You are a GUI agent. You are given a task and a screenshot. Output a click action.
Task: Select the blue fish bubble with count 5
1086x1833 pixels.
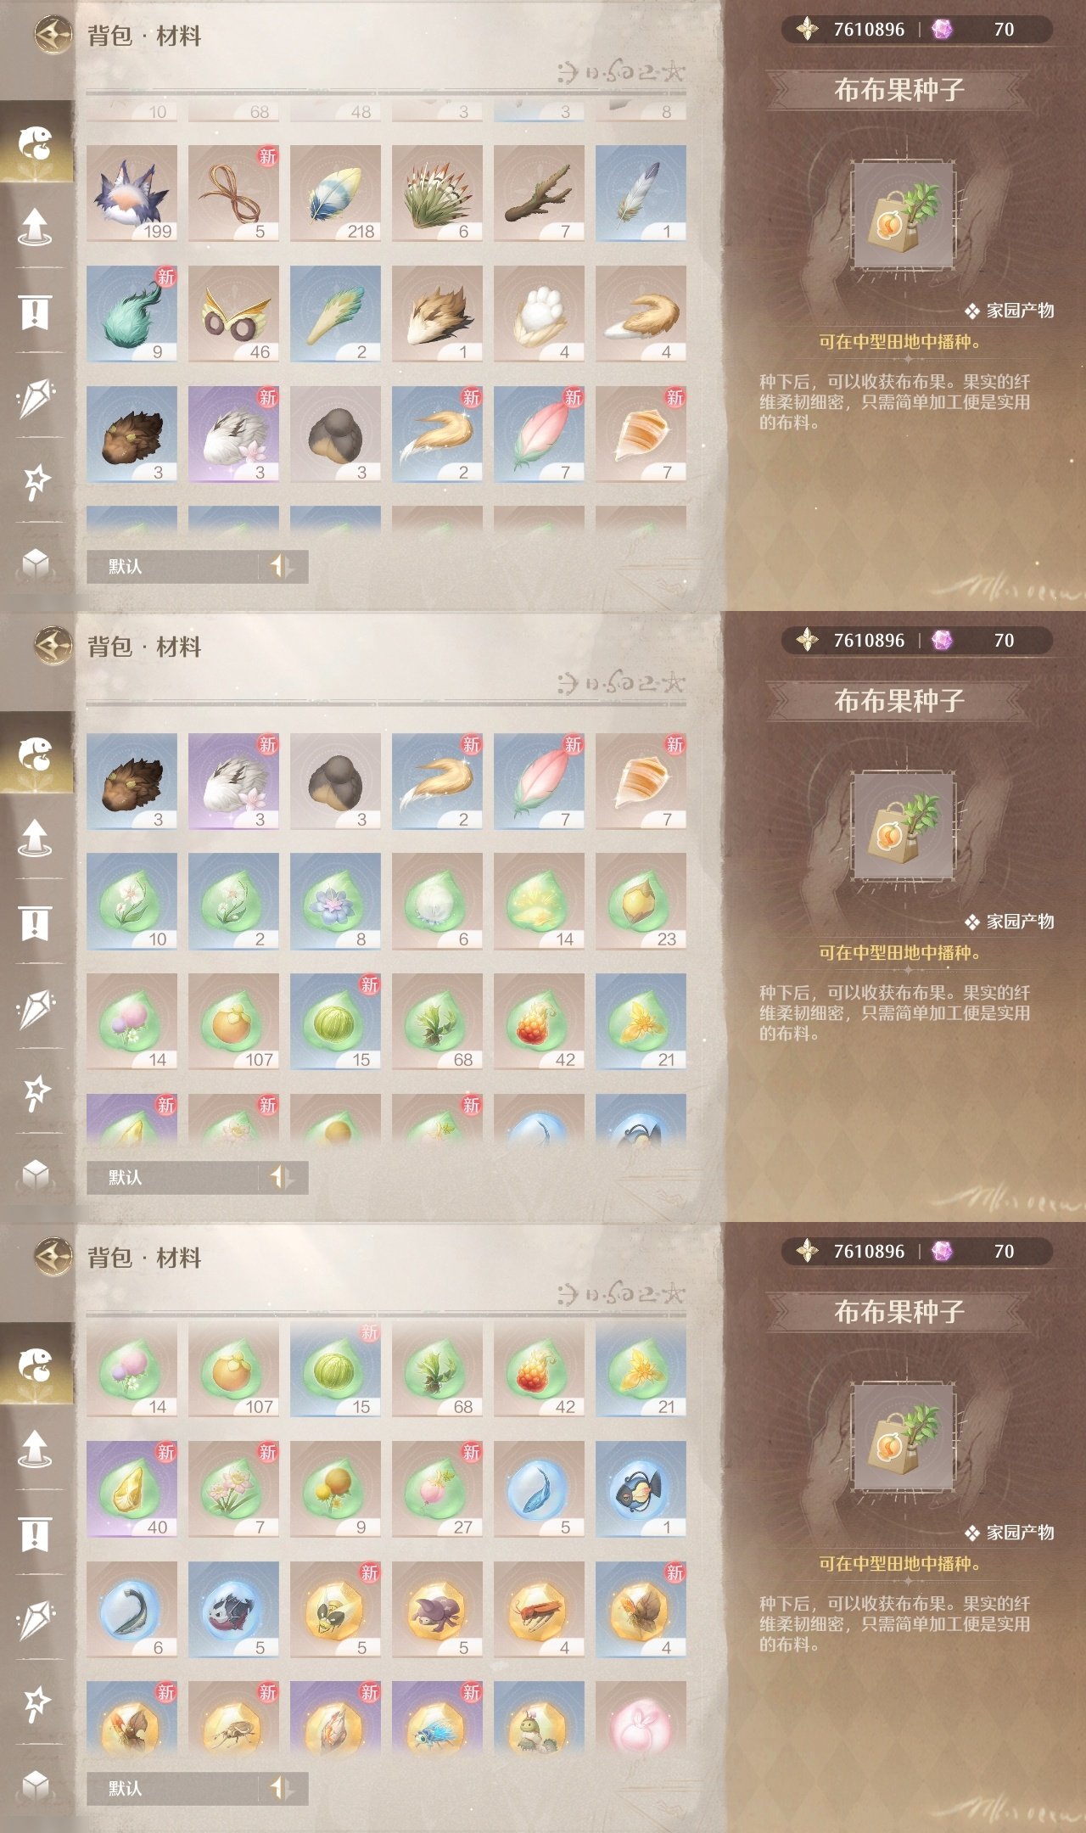[x=539, y=1489]
